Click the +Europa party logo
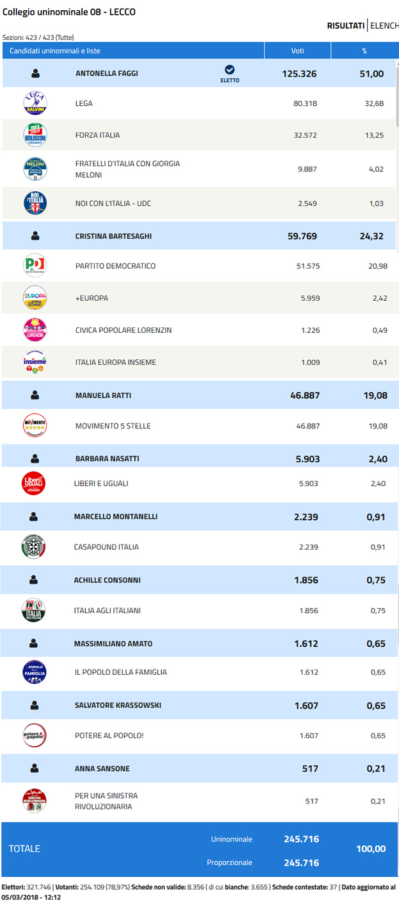Viewport: 399px width, 905px height. coord(35,298)
